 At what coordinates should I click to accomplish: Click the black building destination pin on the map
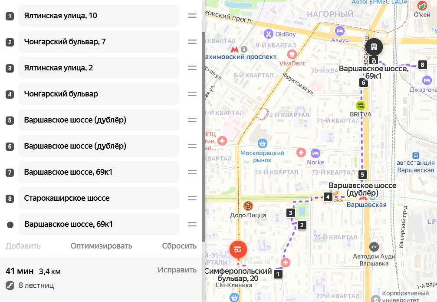(374, 46)
